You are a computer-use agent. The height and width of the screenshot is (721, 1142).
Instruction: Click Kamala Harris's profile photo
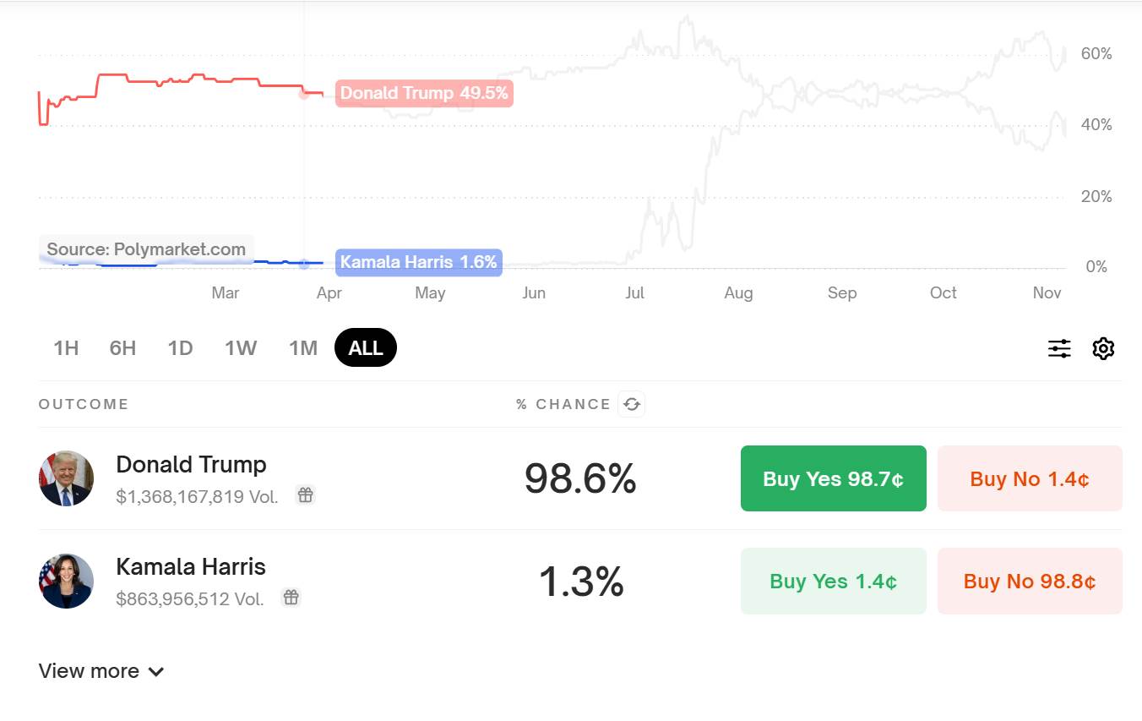click(x=66, y=581)
